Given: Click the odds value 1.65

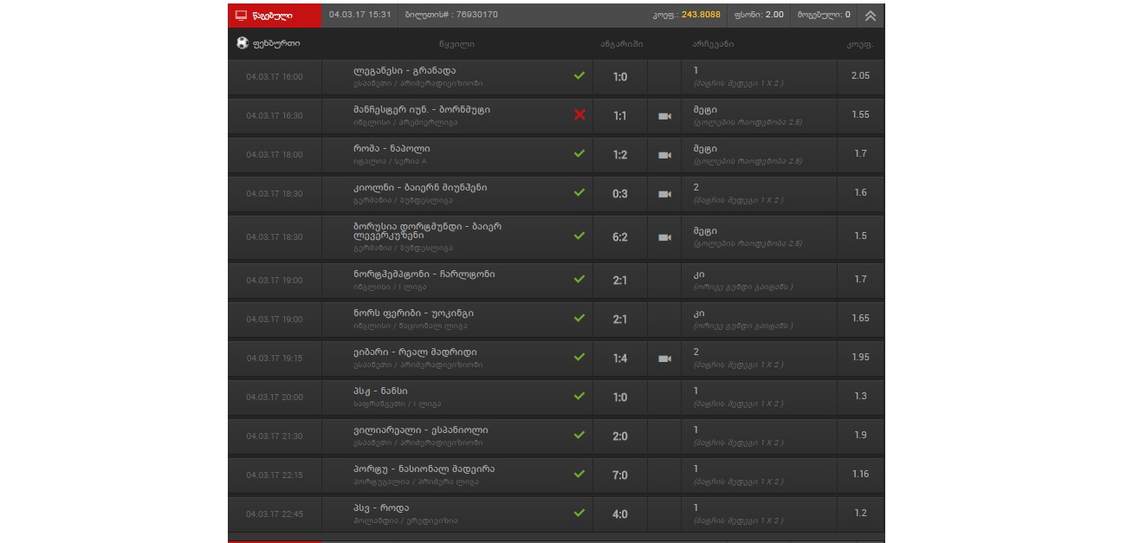Looking at the screenshot, I should coord(860,319).
